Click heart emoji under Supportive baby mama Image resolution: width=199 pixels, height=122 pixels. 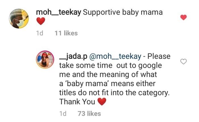41,21
